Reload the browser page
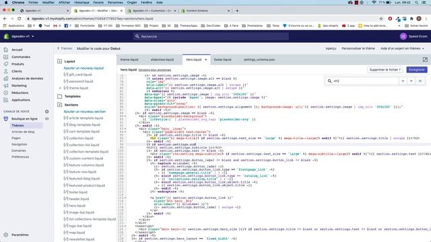The image size is (431, 242). coord(20,18)
